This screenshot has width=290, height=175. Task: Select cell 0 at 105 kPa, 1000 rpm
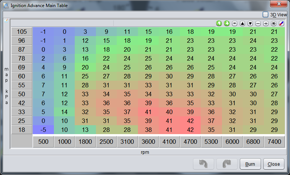click(x=64, y=32)
